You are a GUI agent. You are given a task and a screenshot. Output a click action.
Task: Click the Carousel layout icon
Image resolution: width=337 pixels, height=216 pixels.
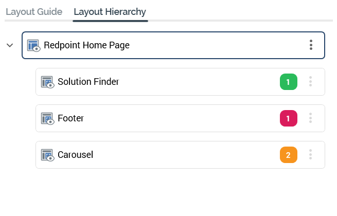click(x=47, y=155)
